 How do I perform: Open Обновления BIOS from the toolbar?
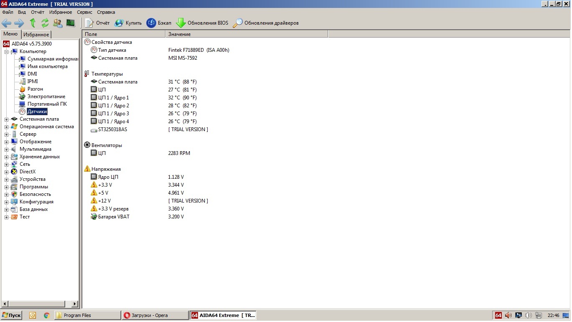[202, 23]
